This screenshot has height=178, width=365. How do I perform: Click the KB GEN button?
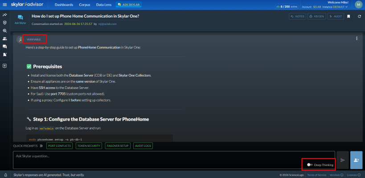pos(317,16)
